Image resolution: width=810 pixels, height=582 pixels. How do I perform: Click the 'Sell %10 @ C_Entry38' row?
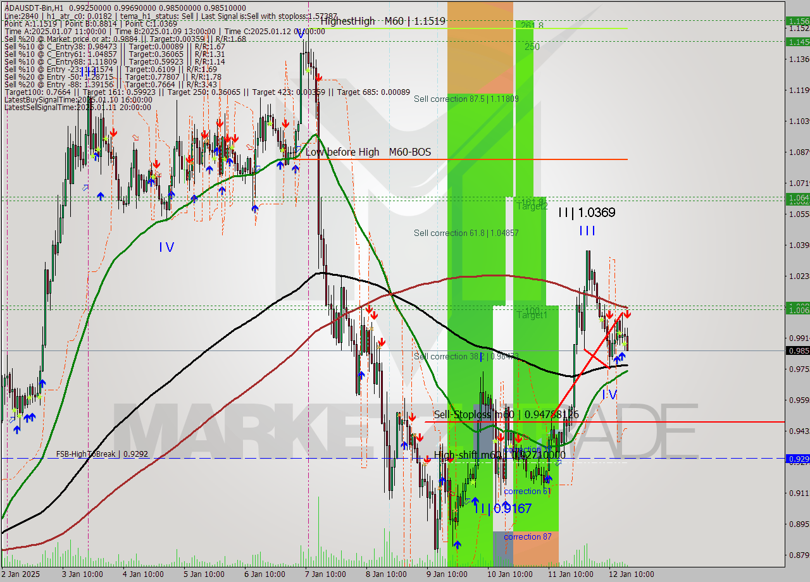tap(115, 46)
